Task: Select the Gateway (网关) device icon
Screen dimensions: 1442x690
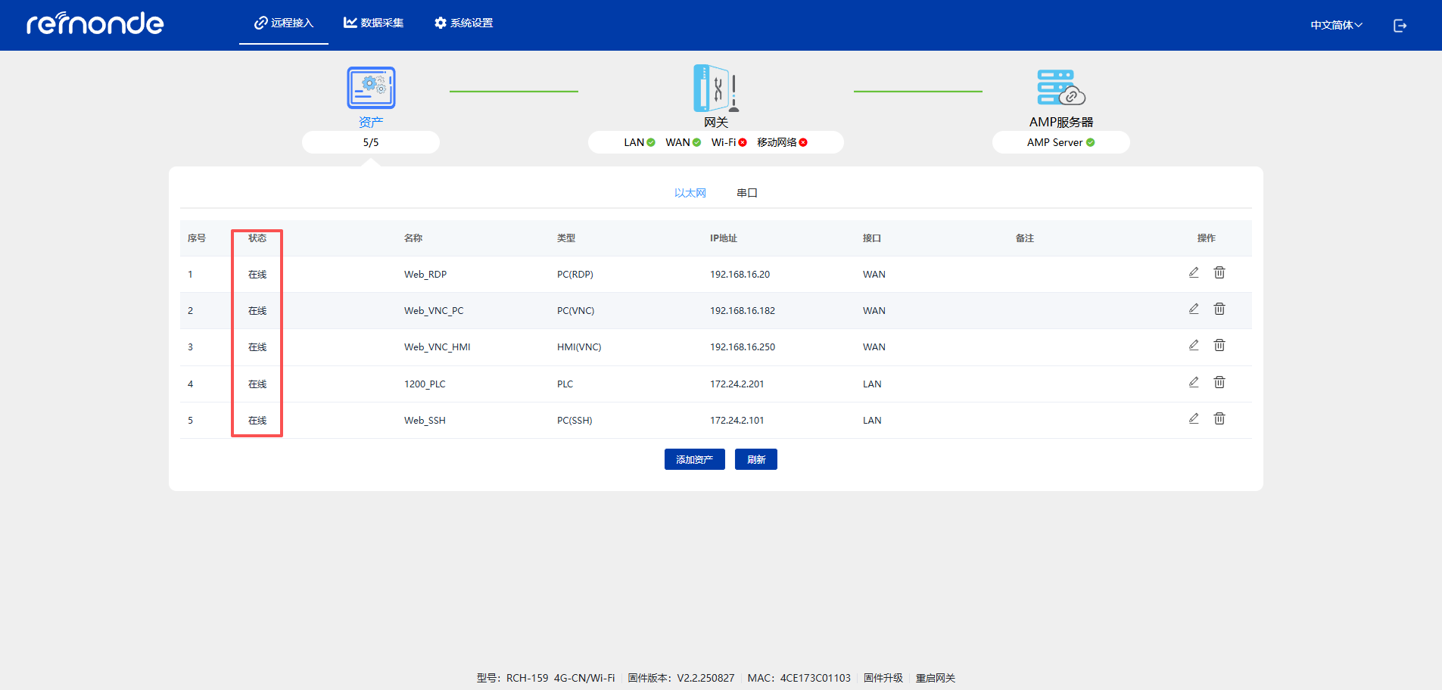Action: tap(715, 89)
